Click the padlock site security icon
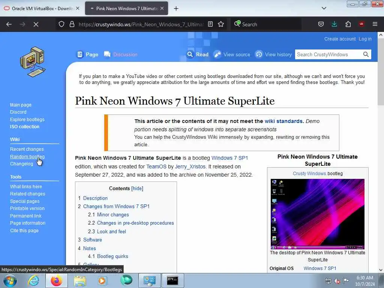Screen dimensions: 384x288 click(72, 24)
